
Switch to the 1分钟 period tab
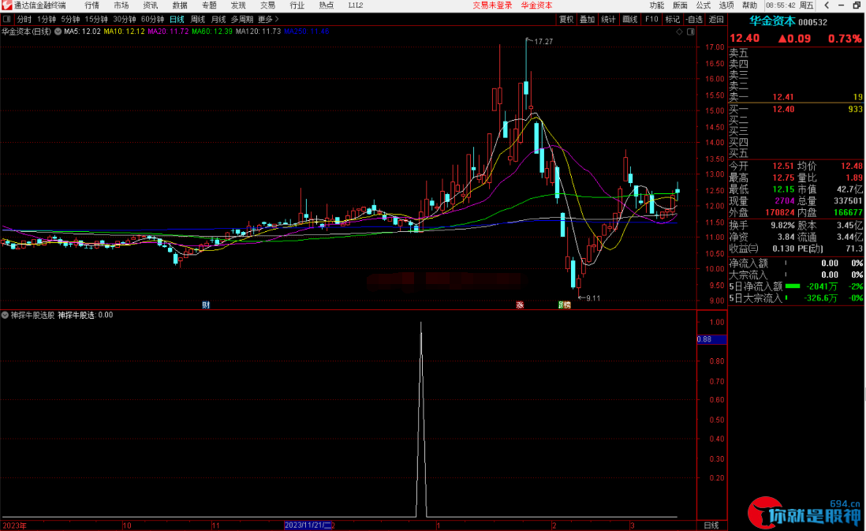coord(47,20)
